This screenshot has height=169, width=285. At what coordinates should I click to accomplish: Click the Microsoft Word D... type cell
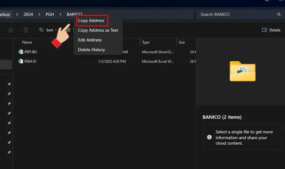(x=158, y=52)
